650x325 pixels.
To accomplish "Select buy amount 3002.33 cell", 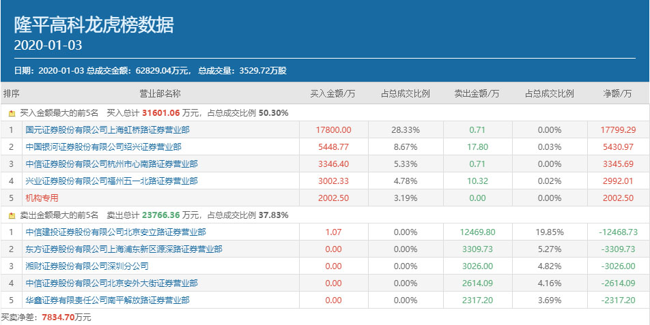I will point(333,181).
